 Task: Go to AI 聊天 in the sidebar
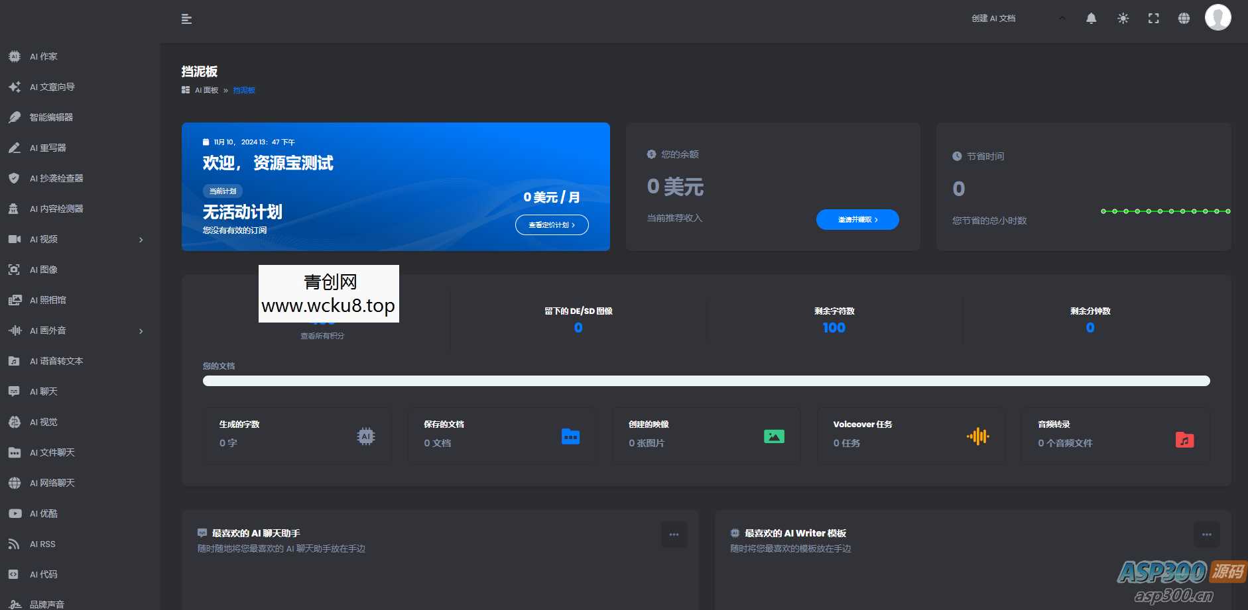tap(44, 392)
